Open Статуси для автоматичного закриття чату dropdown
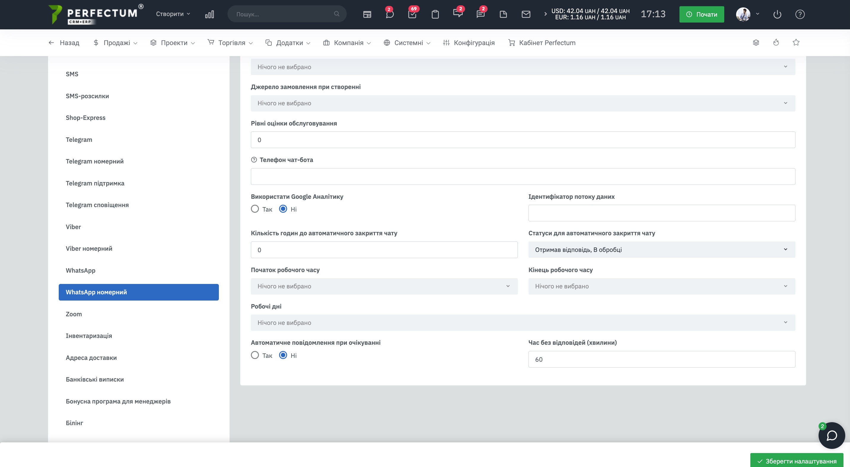 point(661,250)
